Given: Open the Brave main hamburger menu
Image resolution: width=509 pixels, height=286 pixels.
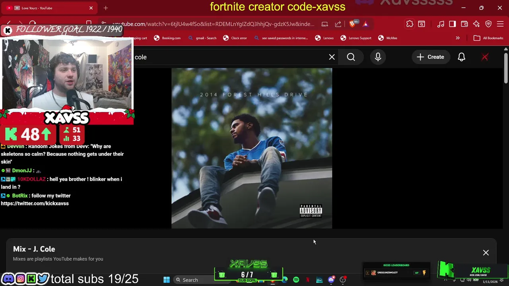Looking at the screenshot, I should click(x=500, y=24).
